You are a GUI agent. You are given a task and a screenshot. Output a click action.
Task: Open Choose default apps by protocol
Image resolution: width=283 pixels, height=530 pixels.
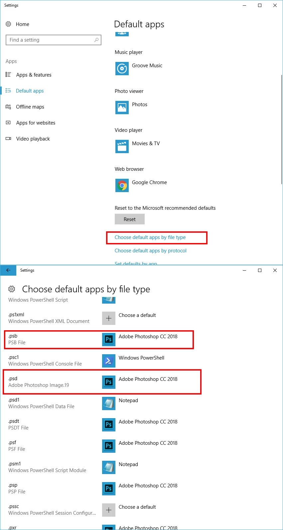pos(151,251)
